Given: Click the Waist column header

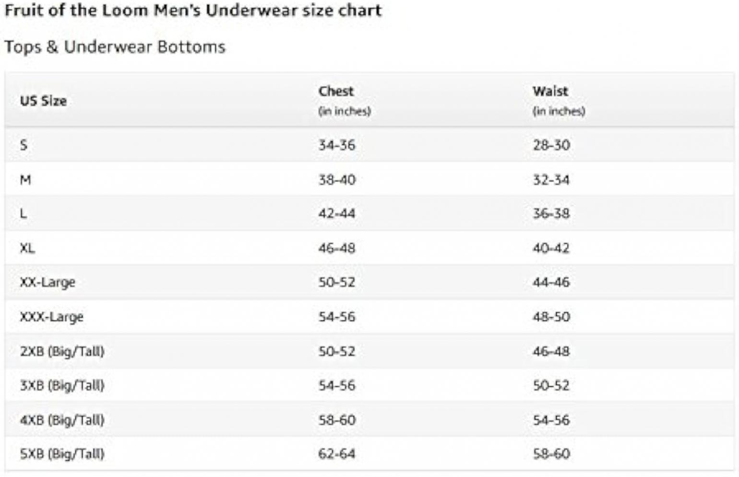Looking at the screenshot, I should click(550, 91).
